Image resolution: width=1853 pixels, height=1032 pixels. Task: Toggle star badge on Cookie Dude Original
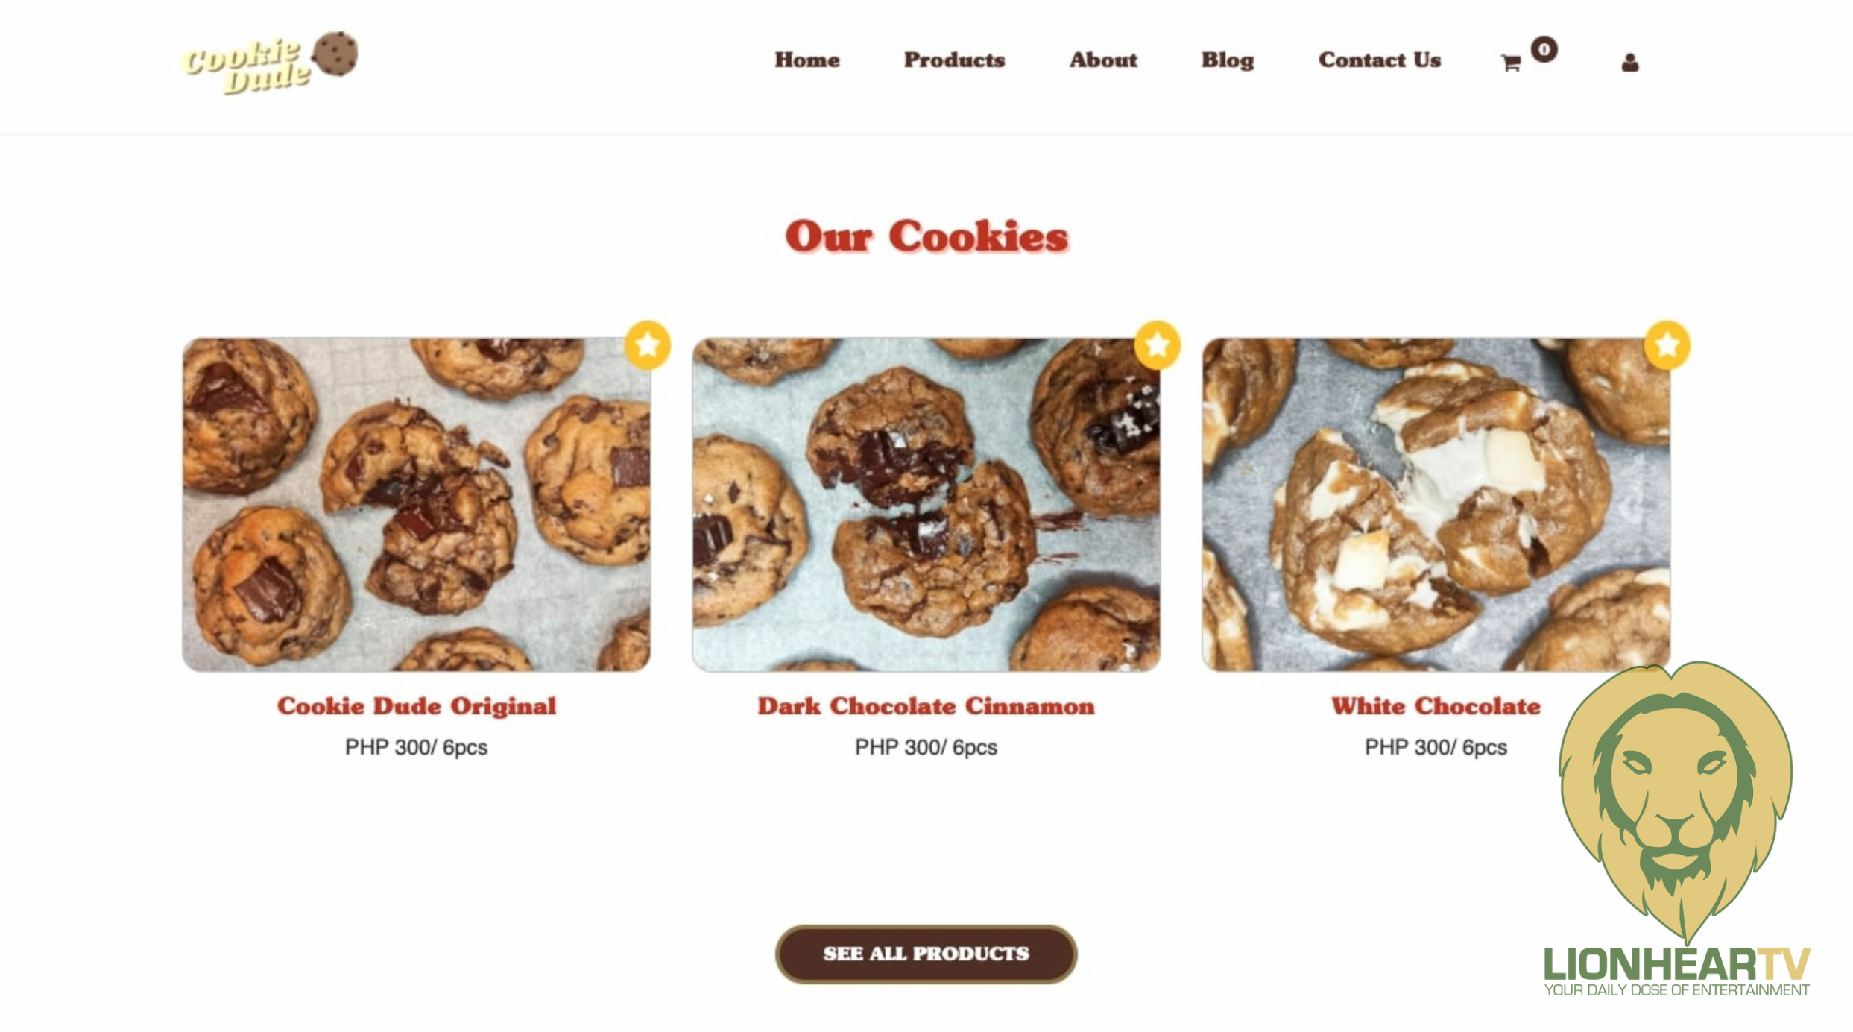(647, 344)
